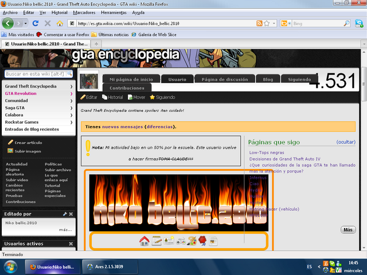Open nuevos mensajes link

pyautogui.click(x=122, y=127)
